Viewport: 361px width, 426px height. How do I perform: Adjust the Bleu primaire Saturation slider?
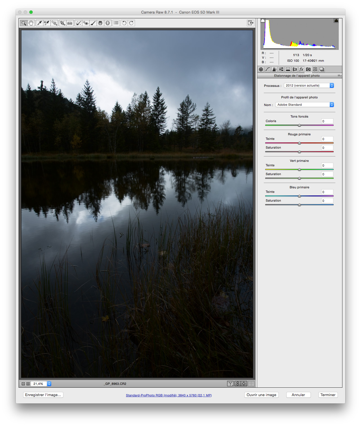point(300,205)
